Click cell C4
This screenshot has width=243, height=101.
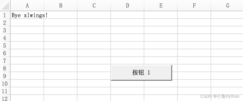click(x=94, y=38)
